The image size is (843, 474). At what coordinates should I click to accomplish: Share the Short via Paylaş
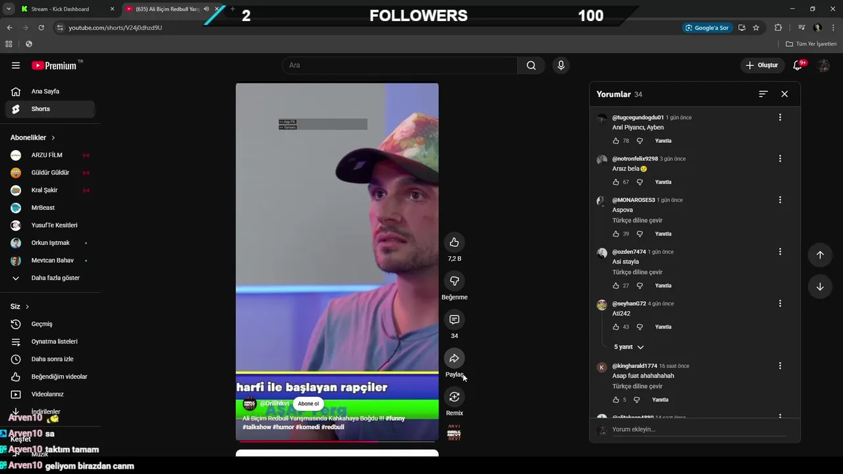click(454, 358)
